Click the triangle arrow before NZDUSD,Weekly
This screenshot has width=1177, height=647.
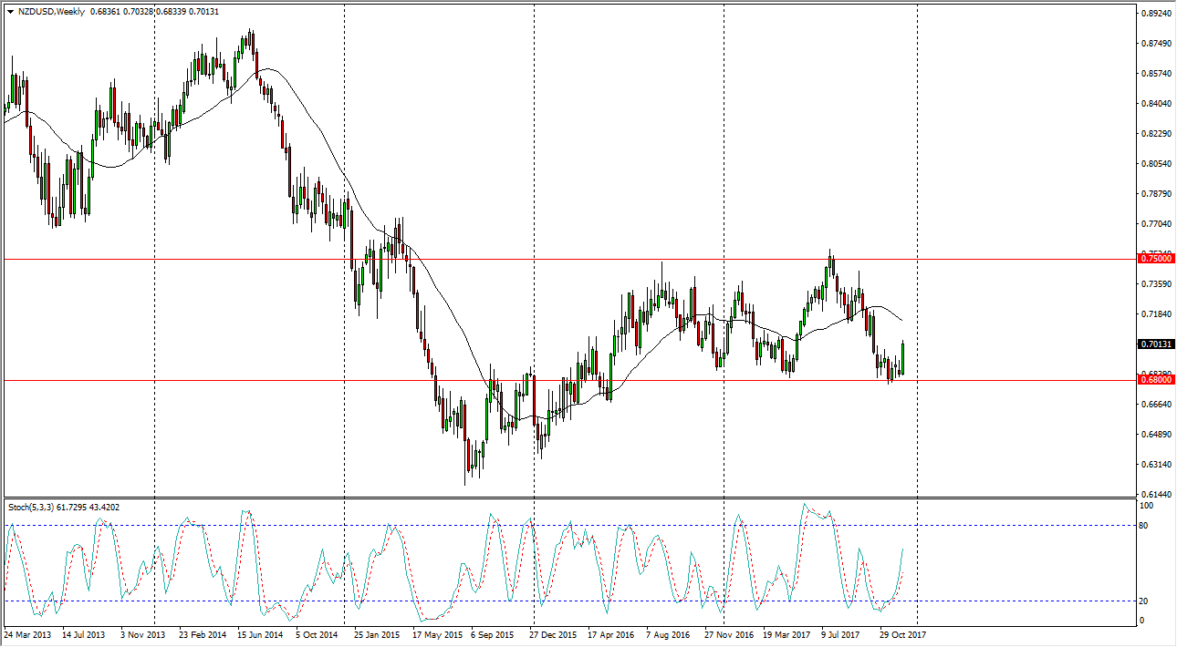tap(10, 12)
